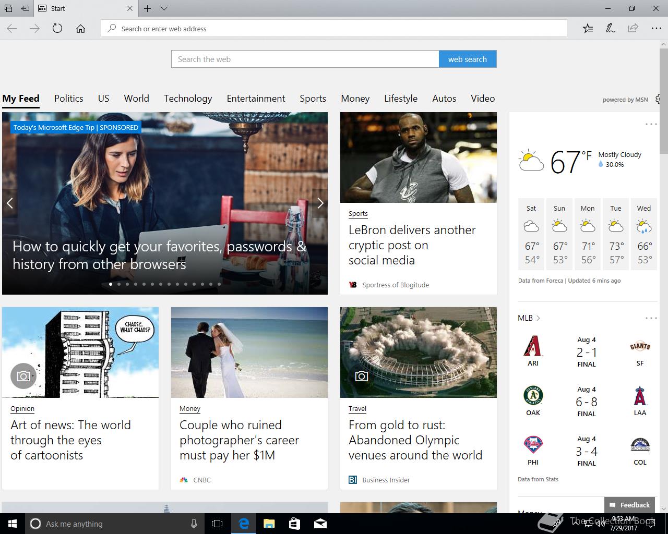The image size is (668, 534).
Task: Go back with the back arrow
Action: tap(12, 29)
